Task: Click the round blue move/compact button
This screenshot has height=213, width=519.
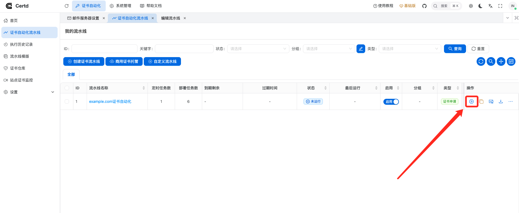Action: click(x=501, y=61)
